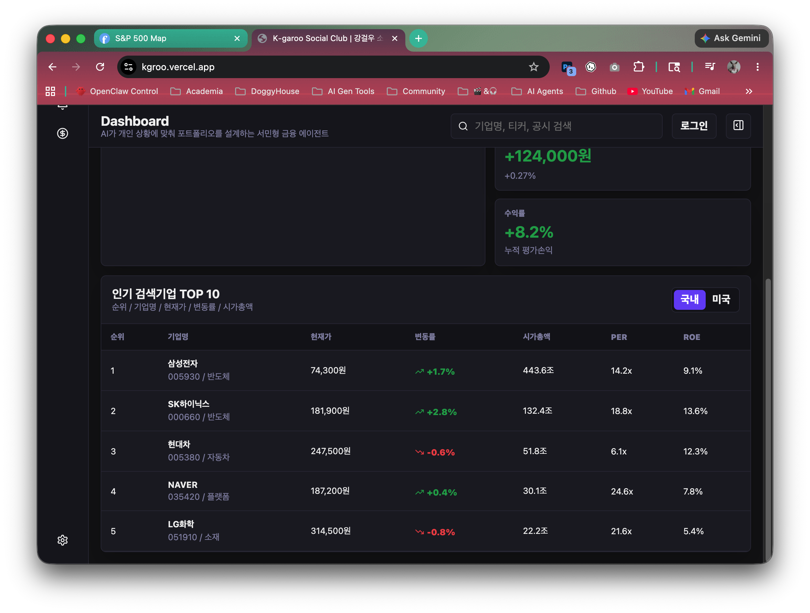
Task: Click SK하이닉스 company name
Action: coord(188,404)
